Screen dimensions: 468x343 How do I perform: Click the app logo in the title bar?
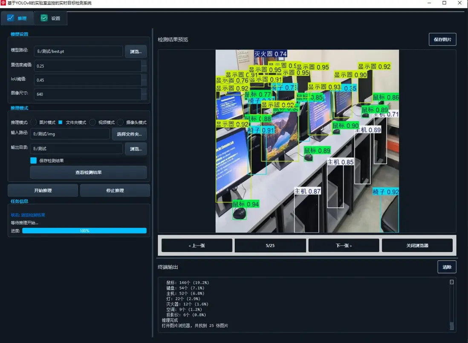pyautogui.click(x=3, y=3)
